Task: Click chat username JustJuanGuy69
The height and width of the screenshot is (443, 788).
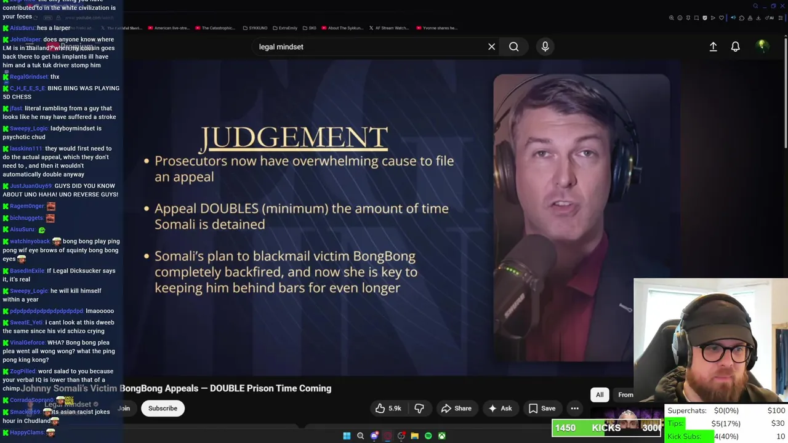Action: 31,186
